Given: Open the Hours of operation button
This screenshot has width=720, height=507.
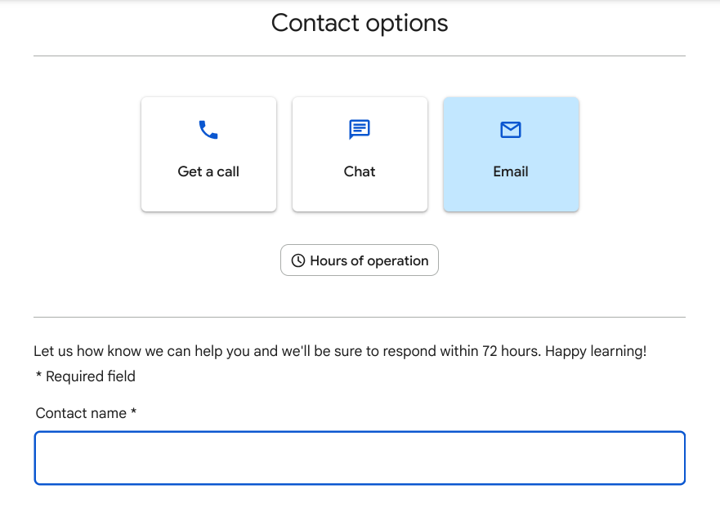Looking at the screenshot, I should click(x=360, y=260).
